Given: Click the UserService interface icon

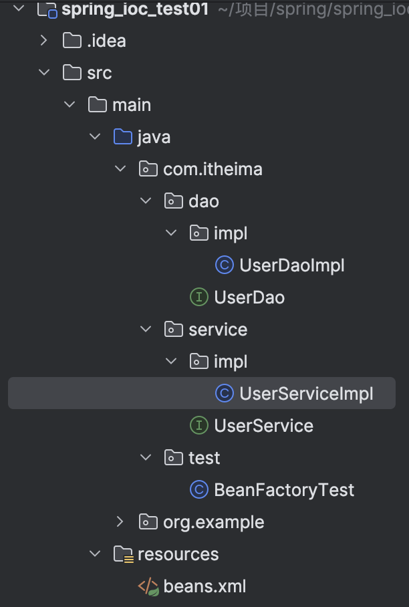Looking at the screenshot, I should click(199, 425).
